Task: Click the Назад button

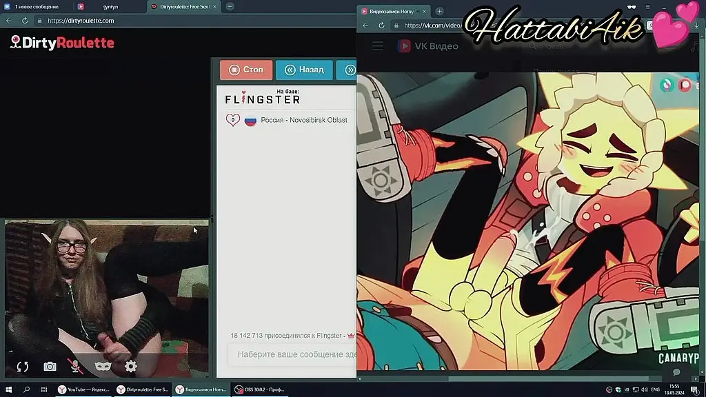Action: click(x=304, y=70)
